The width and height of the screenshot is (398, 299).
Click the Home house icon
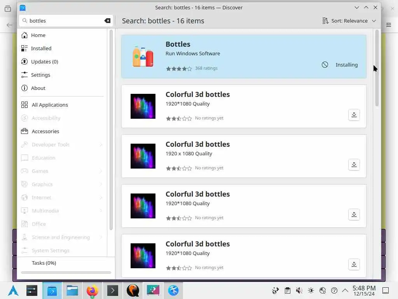pos(24,35)
